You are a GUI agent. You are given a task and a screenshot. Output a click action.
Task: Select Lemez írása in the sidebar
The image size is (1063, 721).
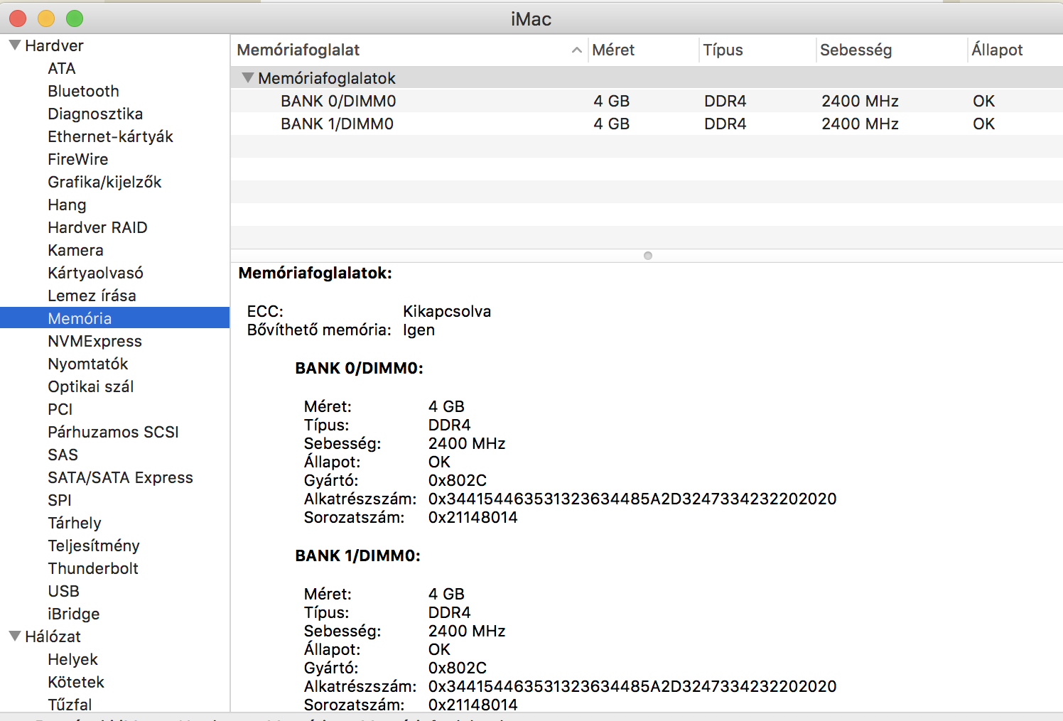coord(92,296)
